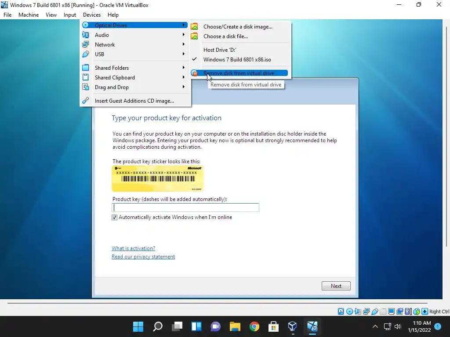Image resolution: width=450 pixels, height=337 pixels.
Task: Click the recording status bar icon
Action: [399, 311]
